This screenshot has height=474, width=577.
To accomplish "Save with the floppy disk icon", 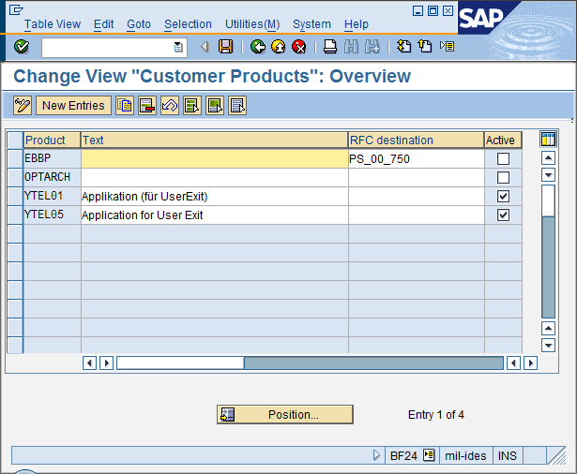I will pos(225,47).
